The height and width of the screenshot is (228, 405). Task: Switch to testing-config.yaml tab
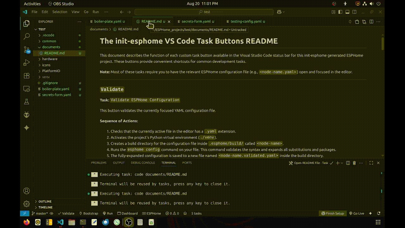pyautogui.click(x=246, y=22)
